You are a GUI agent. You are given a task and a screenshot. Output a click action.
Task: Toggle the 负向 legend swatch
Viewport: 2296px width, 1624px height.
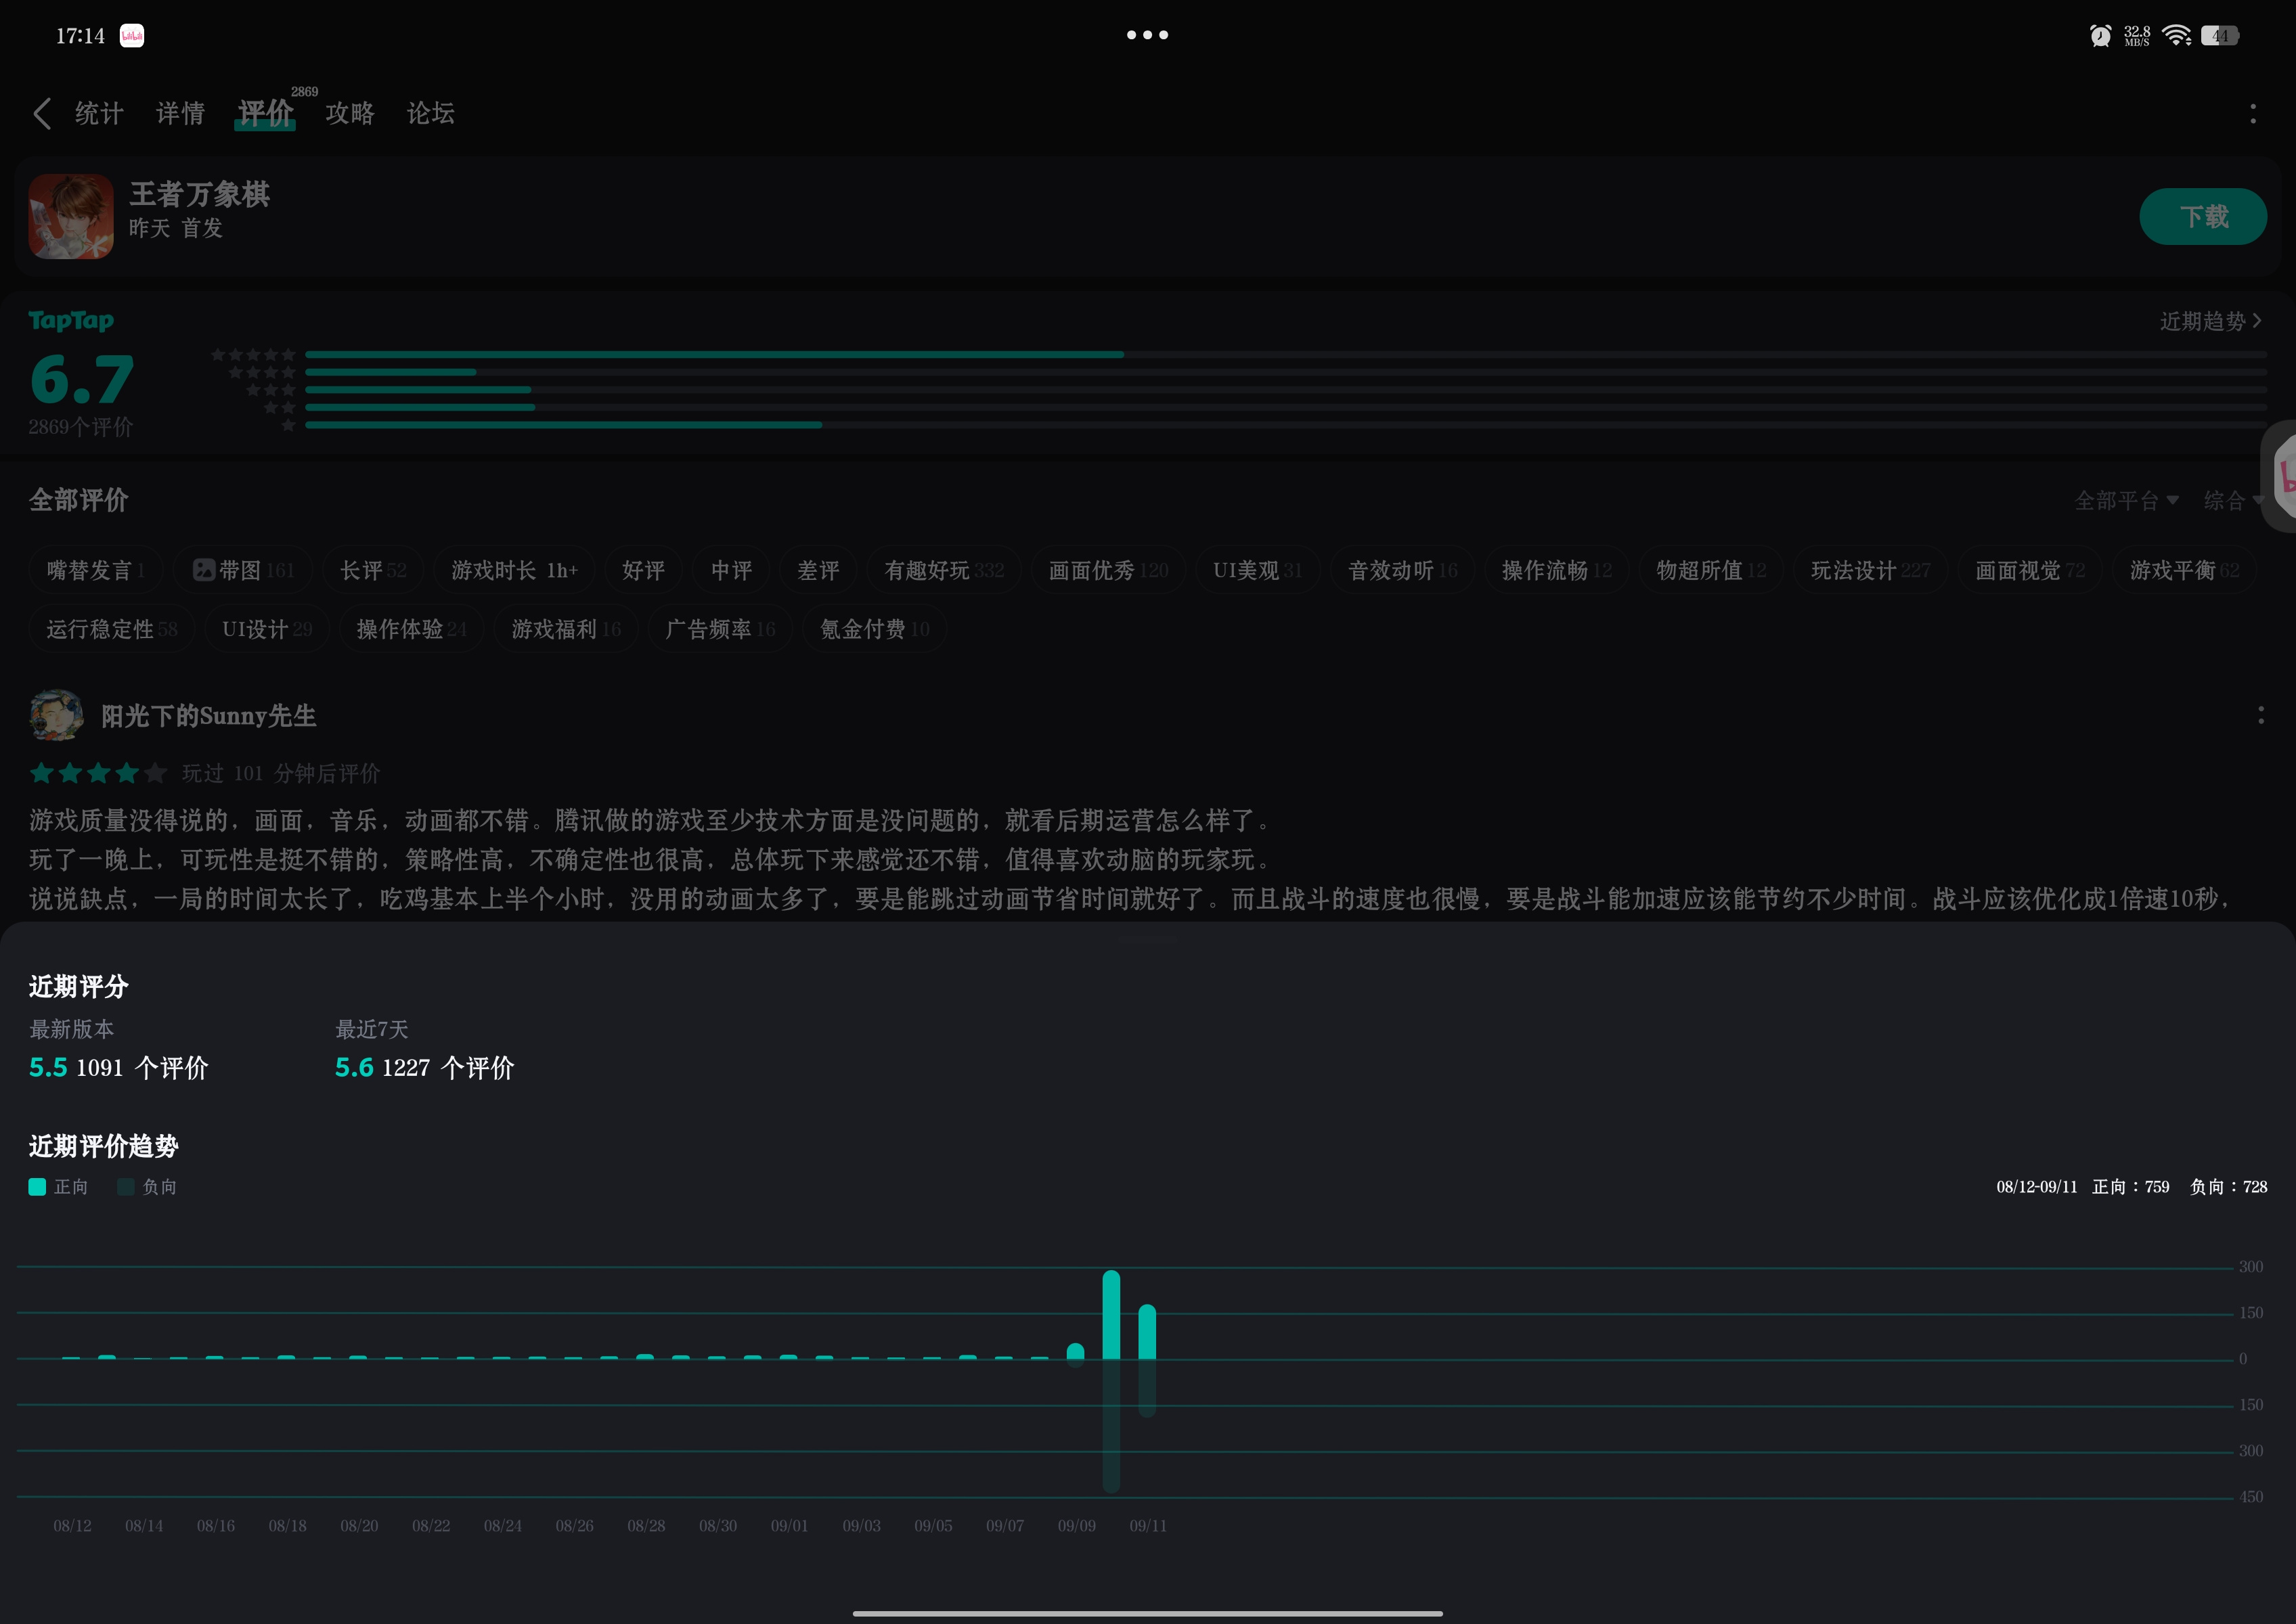pos(126,1187)
